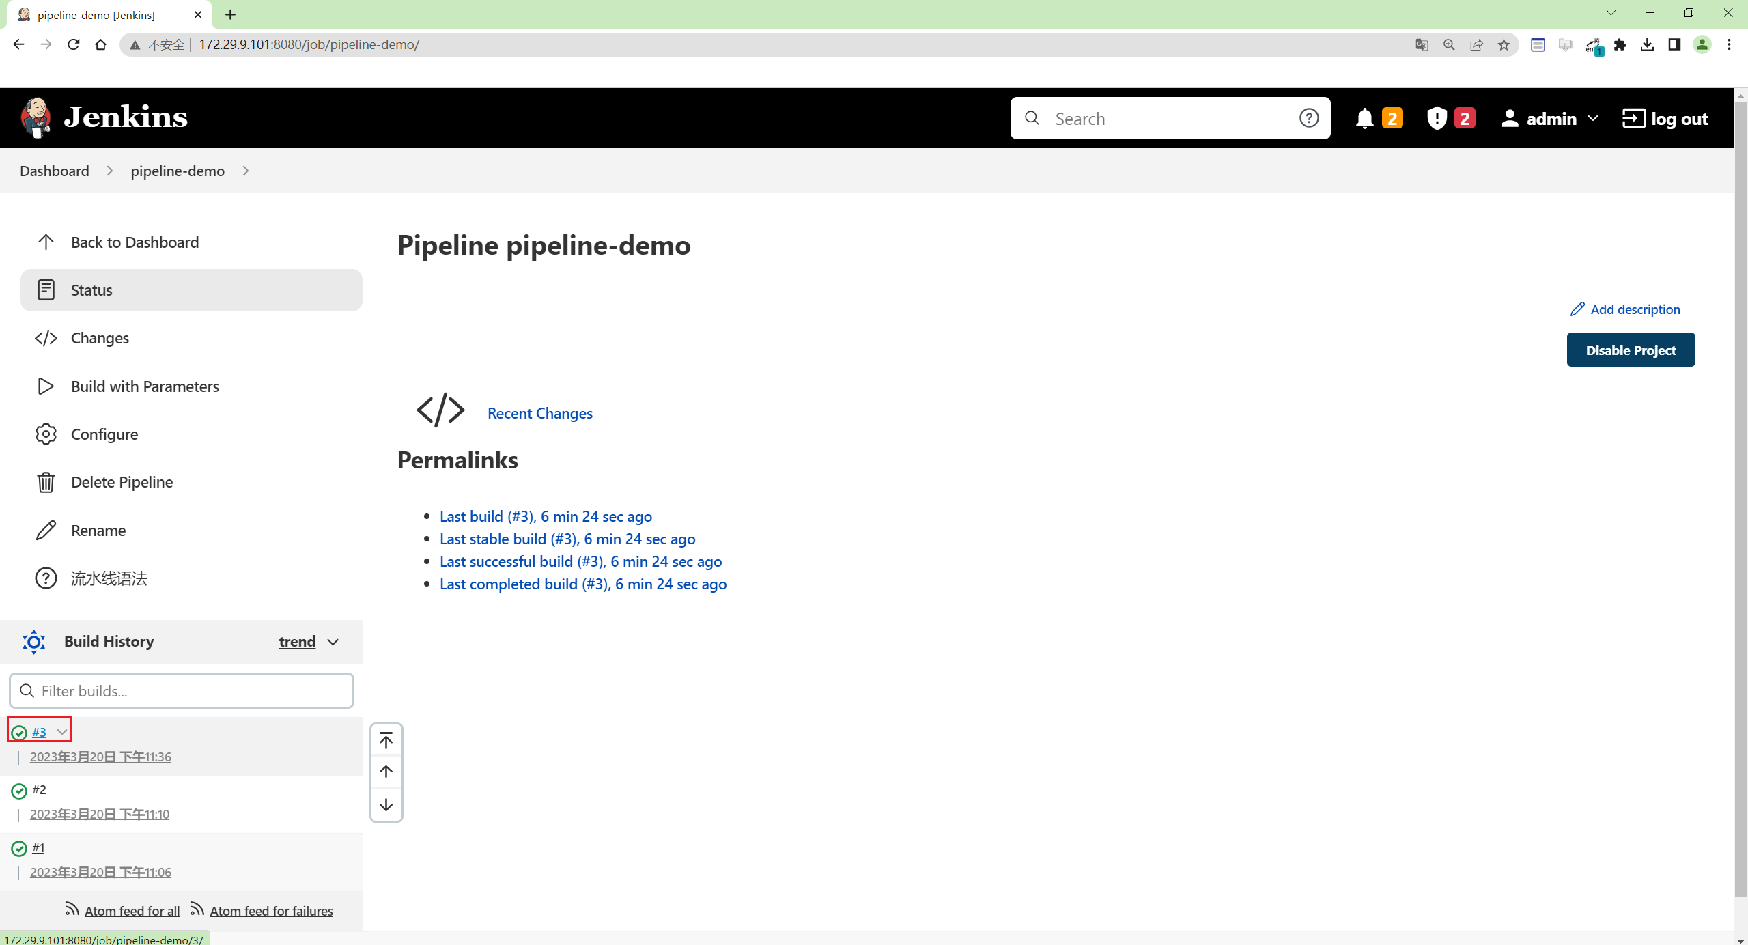Image resolution: width=1748 pixels, height=945 pixels.
Task: Open the browser profile avatar
Action: point(1702,44)
